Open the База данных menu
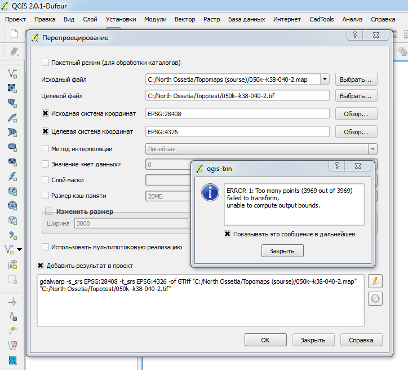408x370 pixels. [x=247, y=19]
